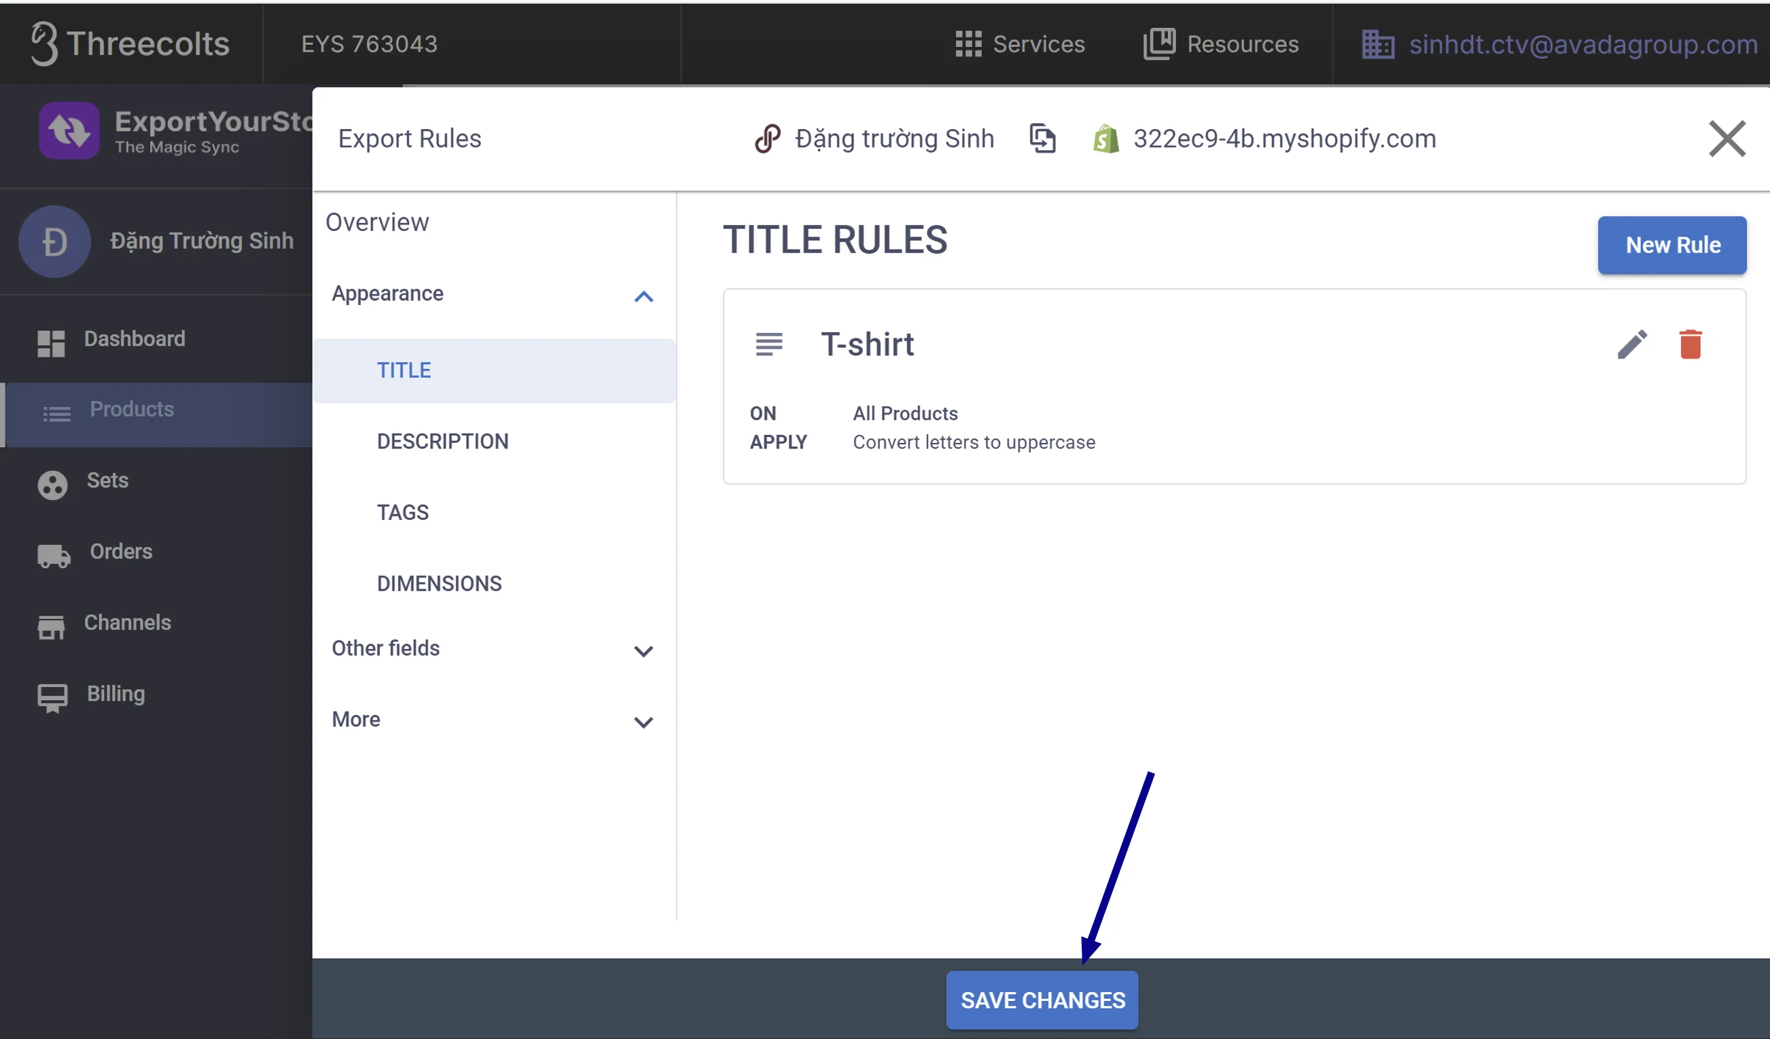This screenshot has width=1770, height=1039.
Task: Delete the T-shirt rule with trash icon
Action: click(x=1690, y=345)
